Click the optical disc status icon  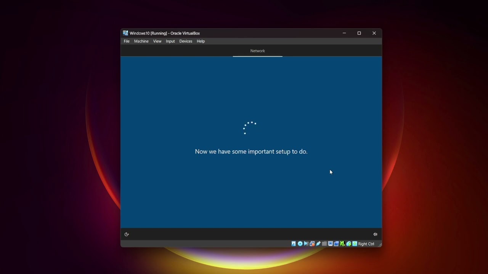300,244
